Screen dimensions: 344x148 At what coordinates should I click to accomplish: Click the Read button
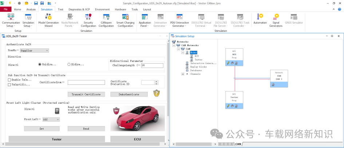[86, 129]
